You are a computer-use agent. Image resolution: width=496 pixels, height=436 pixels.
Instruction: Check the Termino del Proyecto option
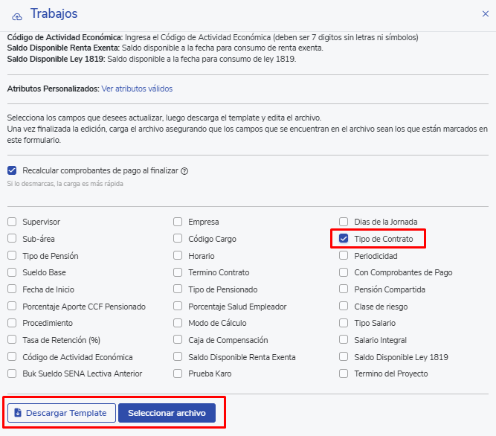click(x=344, y=374)
